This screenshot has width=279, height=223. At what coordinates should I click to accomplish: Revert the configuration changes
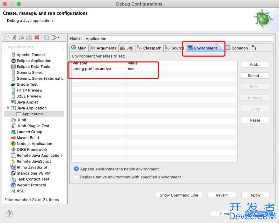(222, 195)
